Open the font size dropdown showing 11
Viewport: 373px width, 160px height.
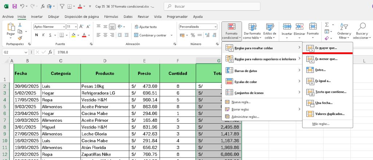click(76, 27)
